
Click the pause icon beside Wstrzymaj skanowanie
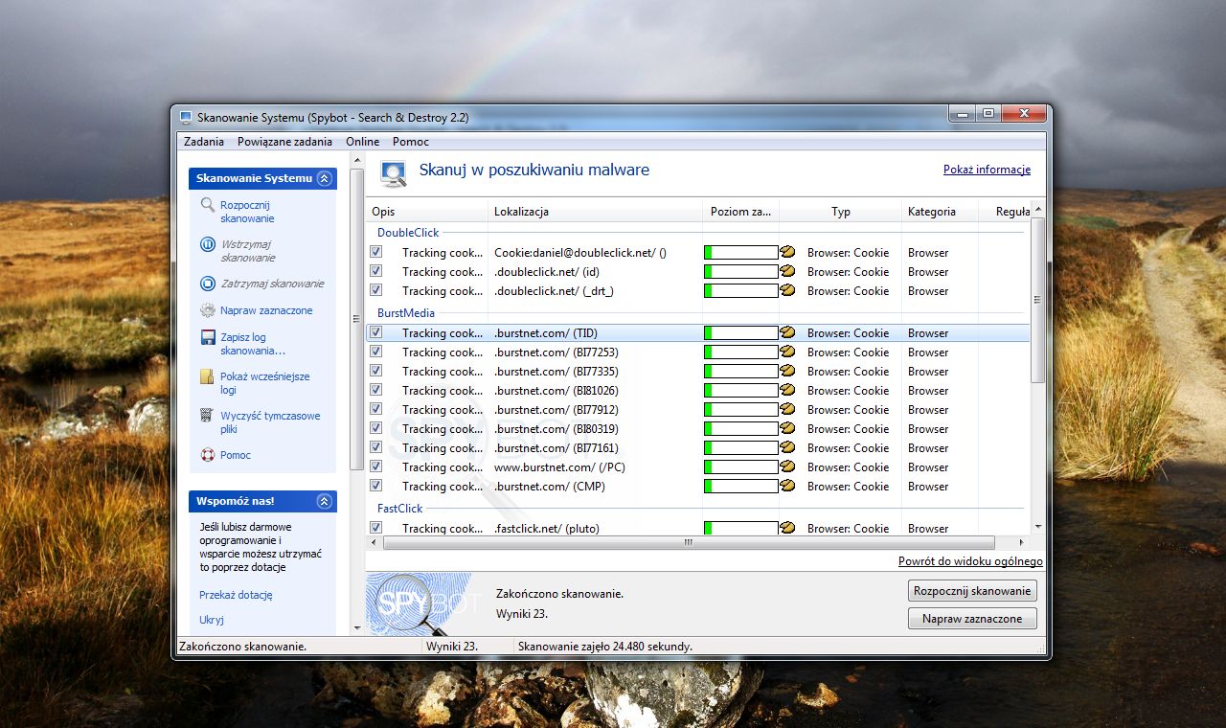(208, 244)
